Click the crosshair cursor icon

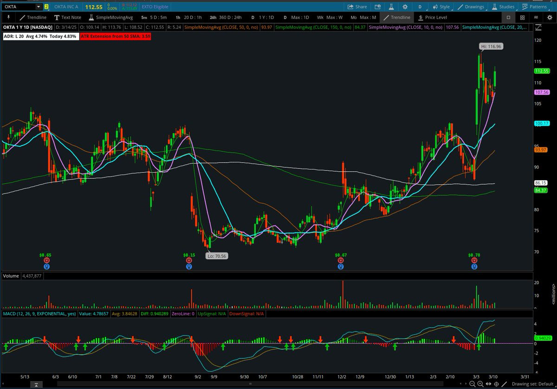point(496,384)
